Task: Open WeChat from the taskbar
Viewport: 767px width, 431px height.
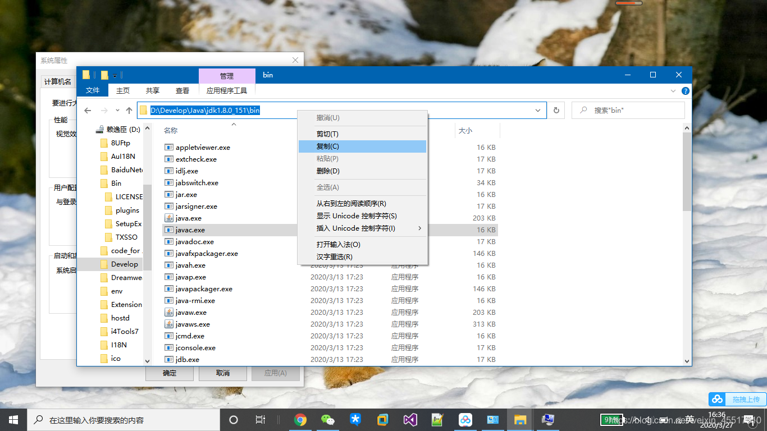Action: point(327,420)
